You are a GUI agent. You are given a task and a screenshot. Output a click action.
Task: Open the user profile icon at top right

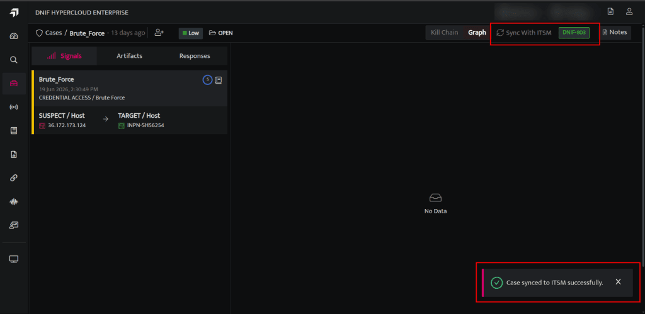(629, 11)
